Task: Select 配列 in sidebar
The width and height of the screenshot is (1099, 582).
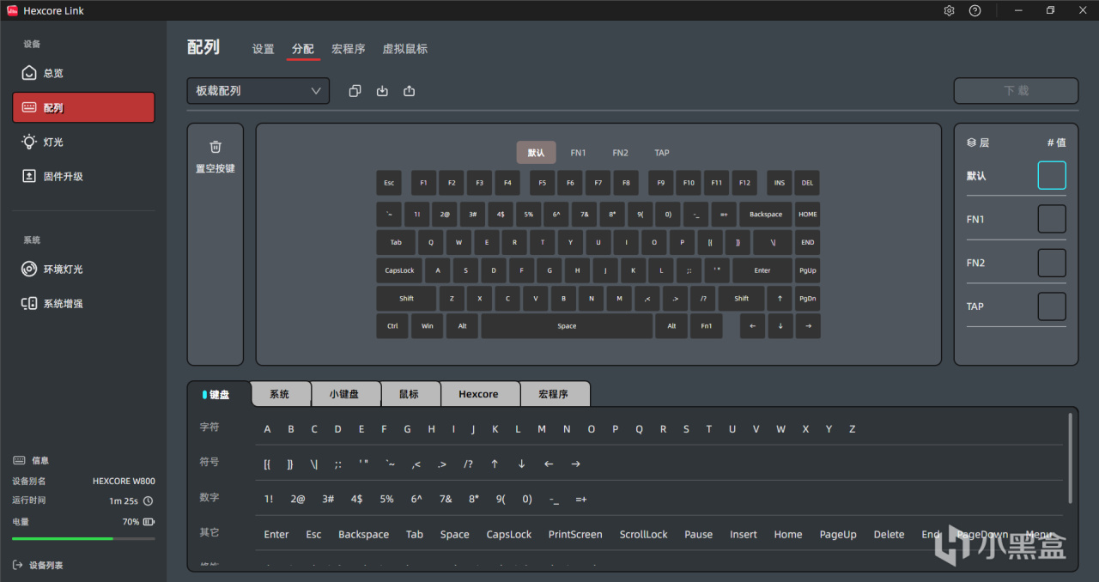Action: coord(83,107)
